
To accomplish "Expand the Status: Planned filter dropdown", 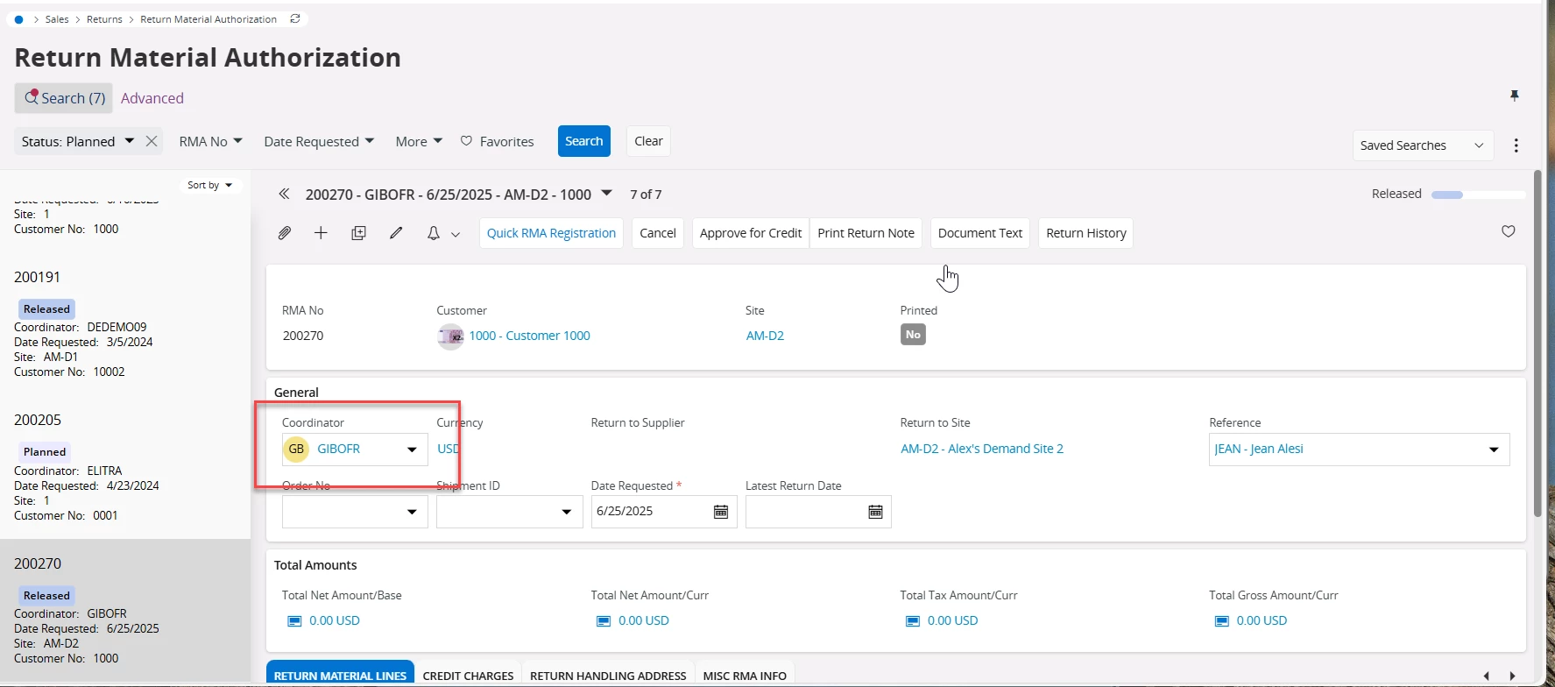I will [130, 141].
